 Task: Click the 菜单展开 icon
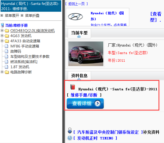coord(2,16)
